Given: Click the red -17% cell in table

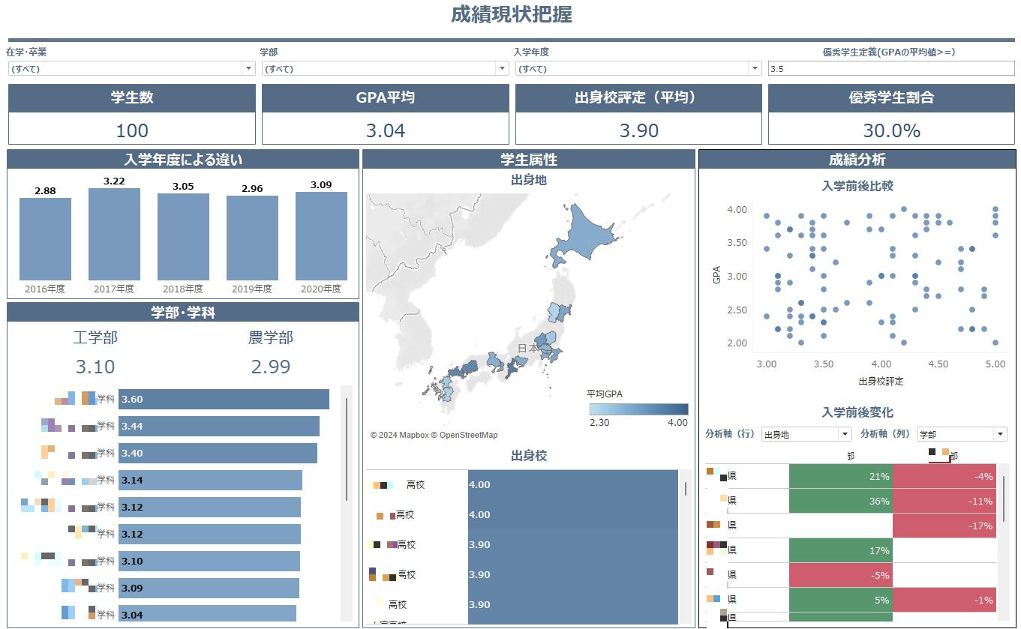Looking at the screenshot, I should [944, 526].
